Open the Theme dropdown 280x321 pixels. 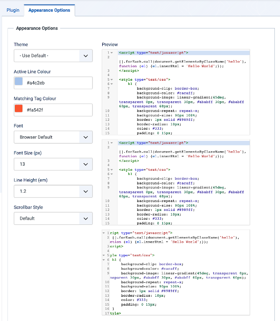53,56
